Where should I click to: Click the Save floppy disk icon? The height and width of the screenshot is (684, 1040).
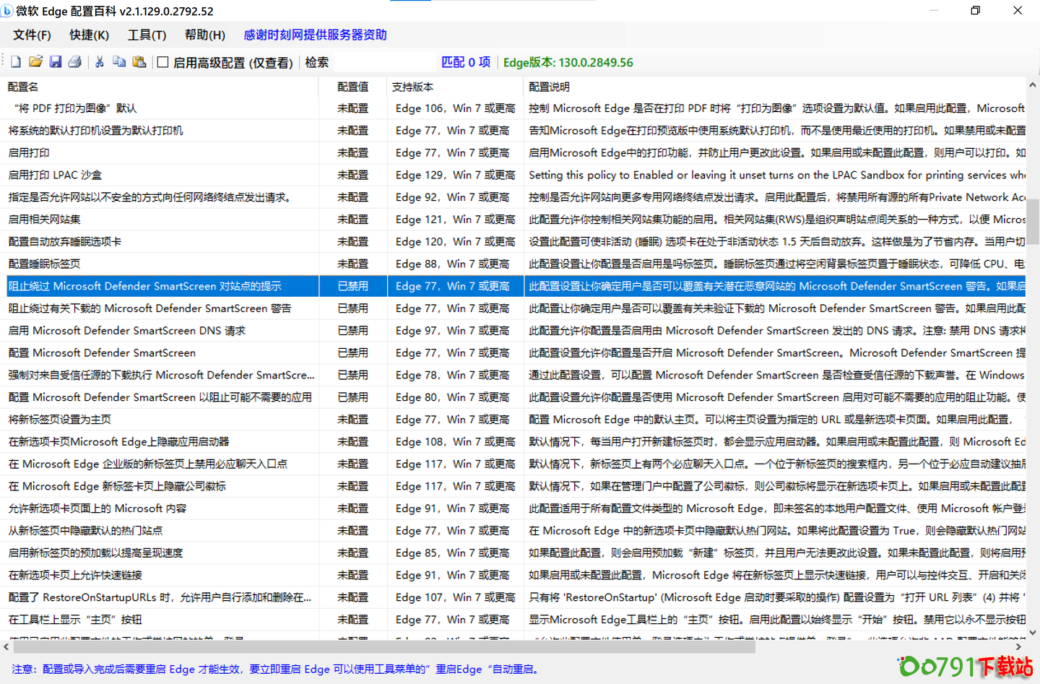pos(56,62)
